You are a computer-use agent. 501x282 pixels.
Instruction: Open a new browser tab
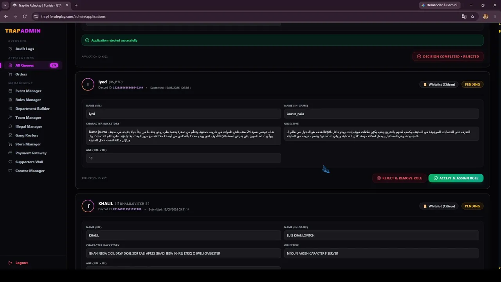76,5
